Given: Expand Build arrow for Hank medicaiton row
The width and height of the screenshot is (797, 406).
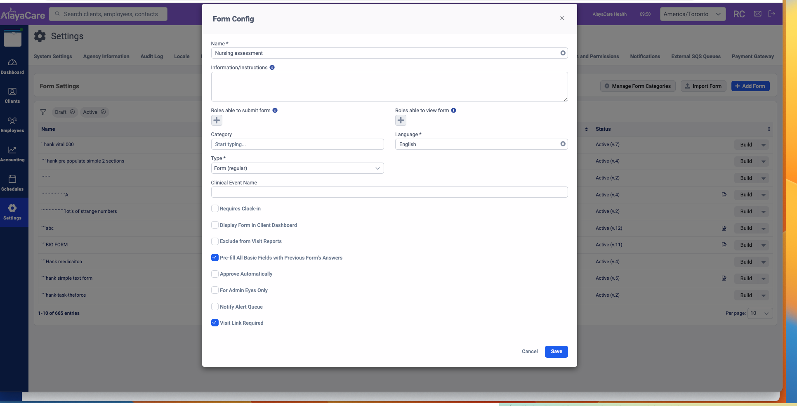Looking at the screenshot, I should click(763, 262).
